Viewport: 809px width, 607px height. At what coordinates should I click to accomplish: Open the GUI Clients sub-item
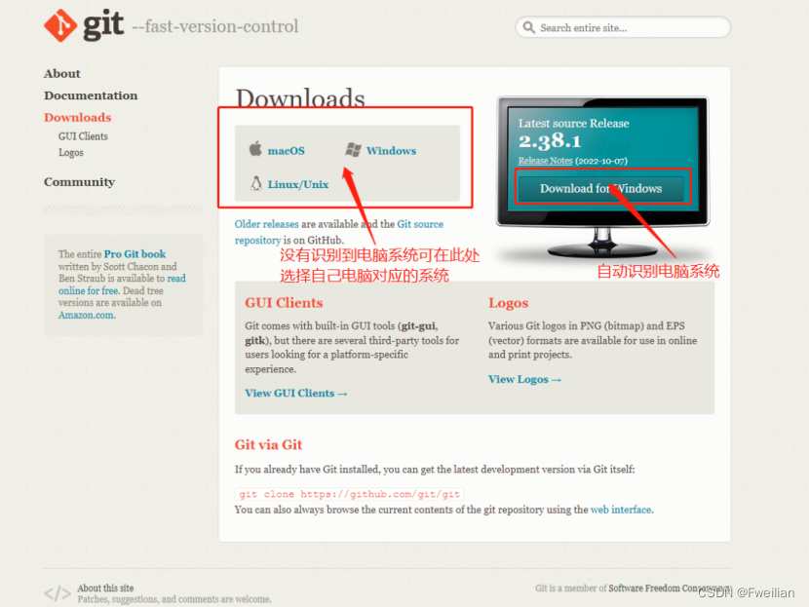click(x=83, y=136)
